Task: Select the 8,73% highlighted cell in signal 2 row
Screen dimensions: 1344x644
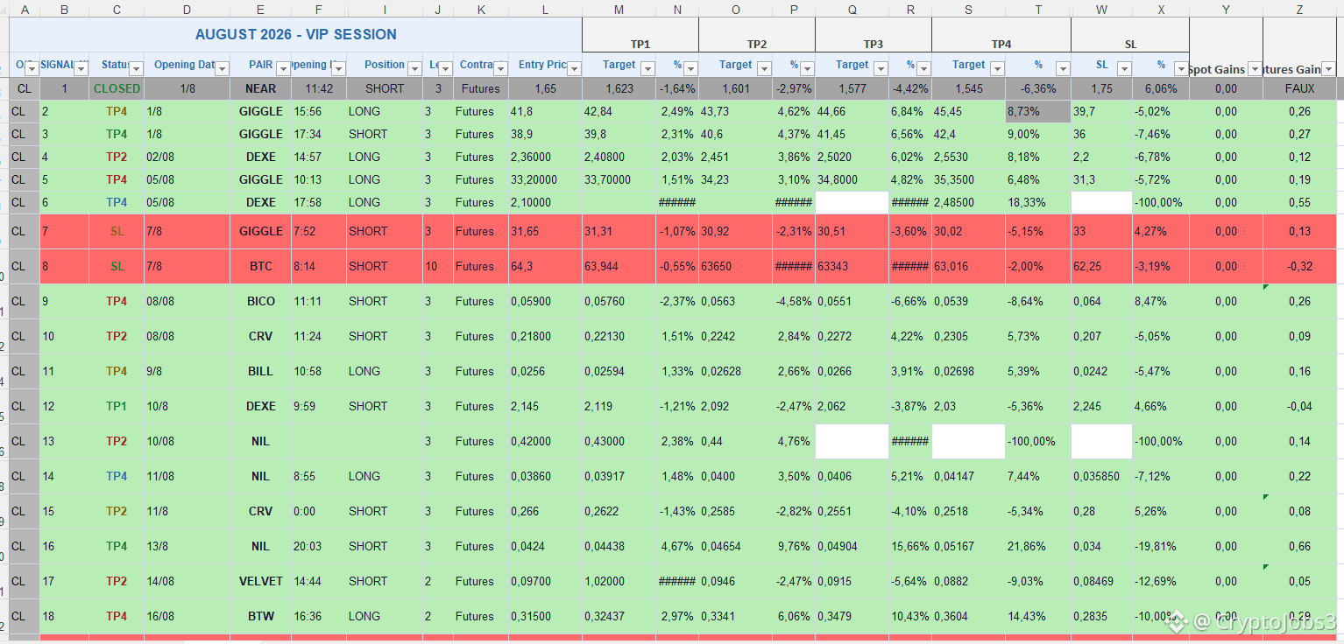Action: (x=1038, y=111)
